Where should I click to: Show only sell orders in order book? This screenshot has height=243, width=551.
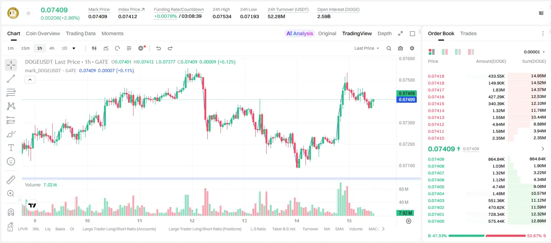(x=471, y=52)
